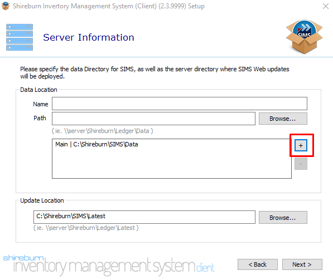
Task: Click the plus button to add data location
Action: pos(301,145)
